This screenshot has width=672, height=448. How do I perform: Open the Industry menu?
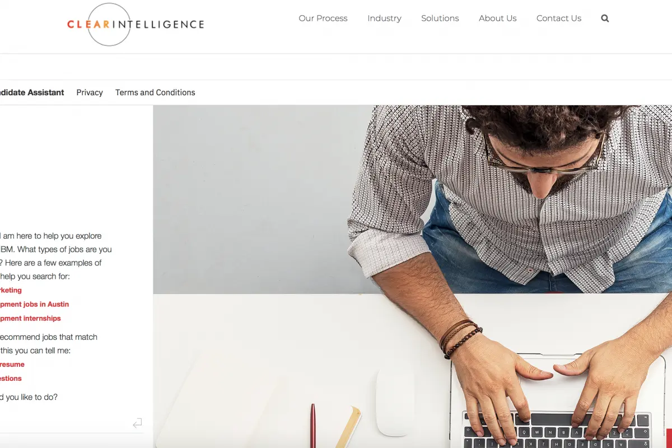[384, 18]
